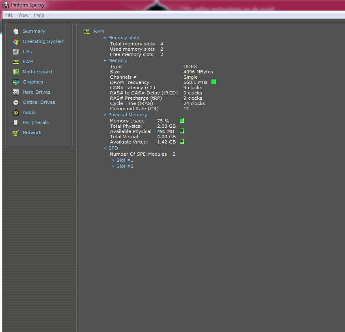345x332 pixels.
Task: Go to the Summary section
Action: tap(34, 31)
